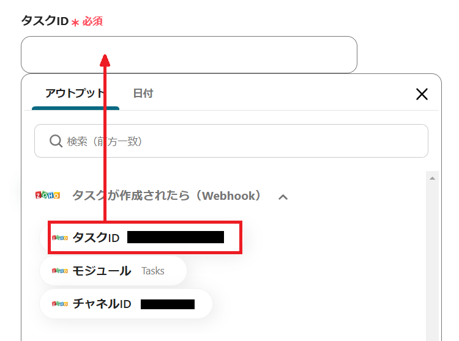Click the output list scrollbar track

point(433,257)
